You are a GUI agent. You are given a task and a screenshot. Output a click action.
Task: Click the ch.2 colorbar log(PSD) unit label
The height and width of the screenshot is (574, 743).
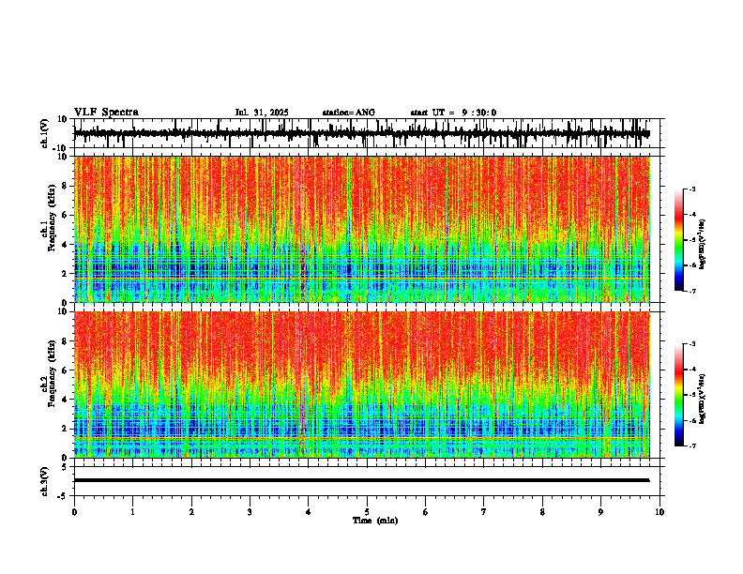703,400
